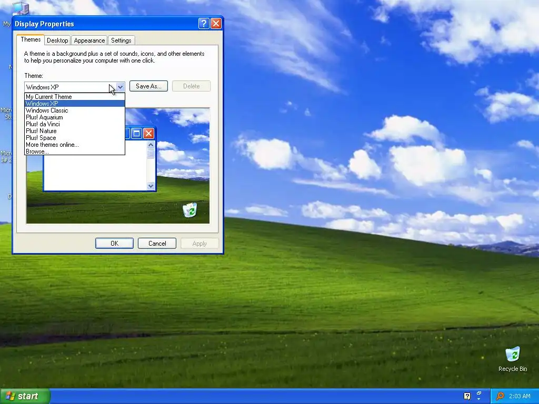Click the help question mark in title bar

pyautogui.click(x=204, y=23)
